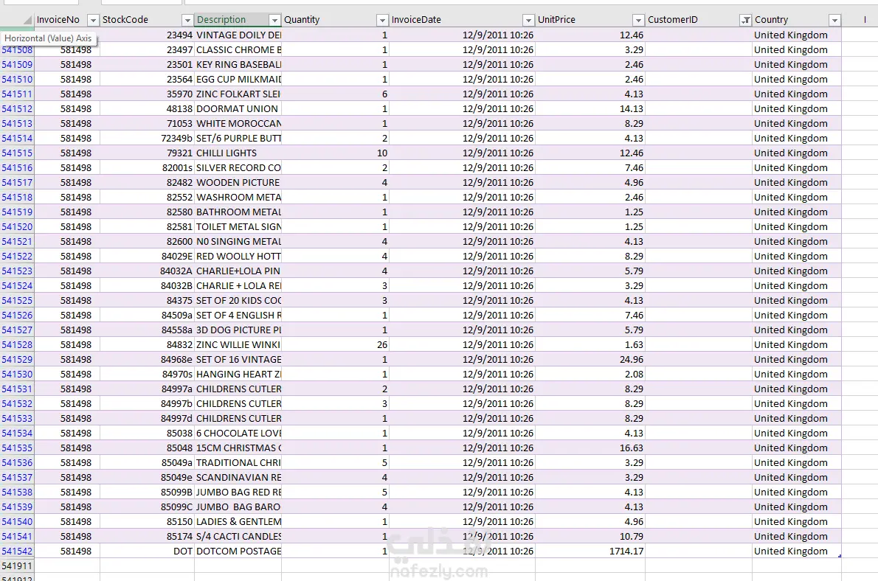Click the EGG CUP MILKMAID cell
Image resolution: width=878 pixels, height=581 pixels.
tap(238, 79)
